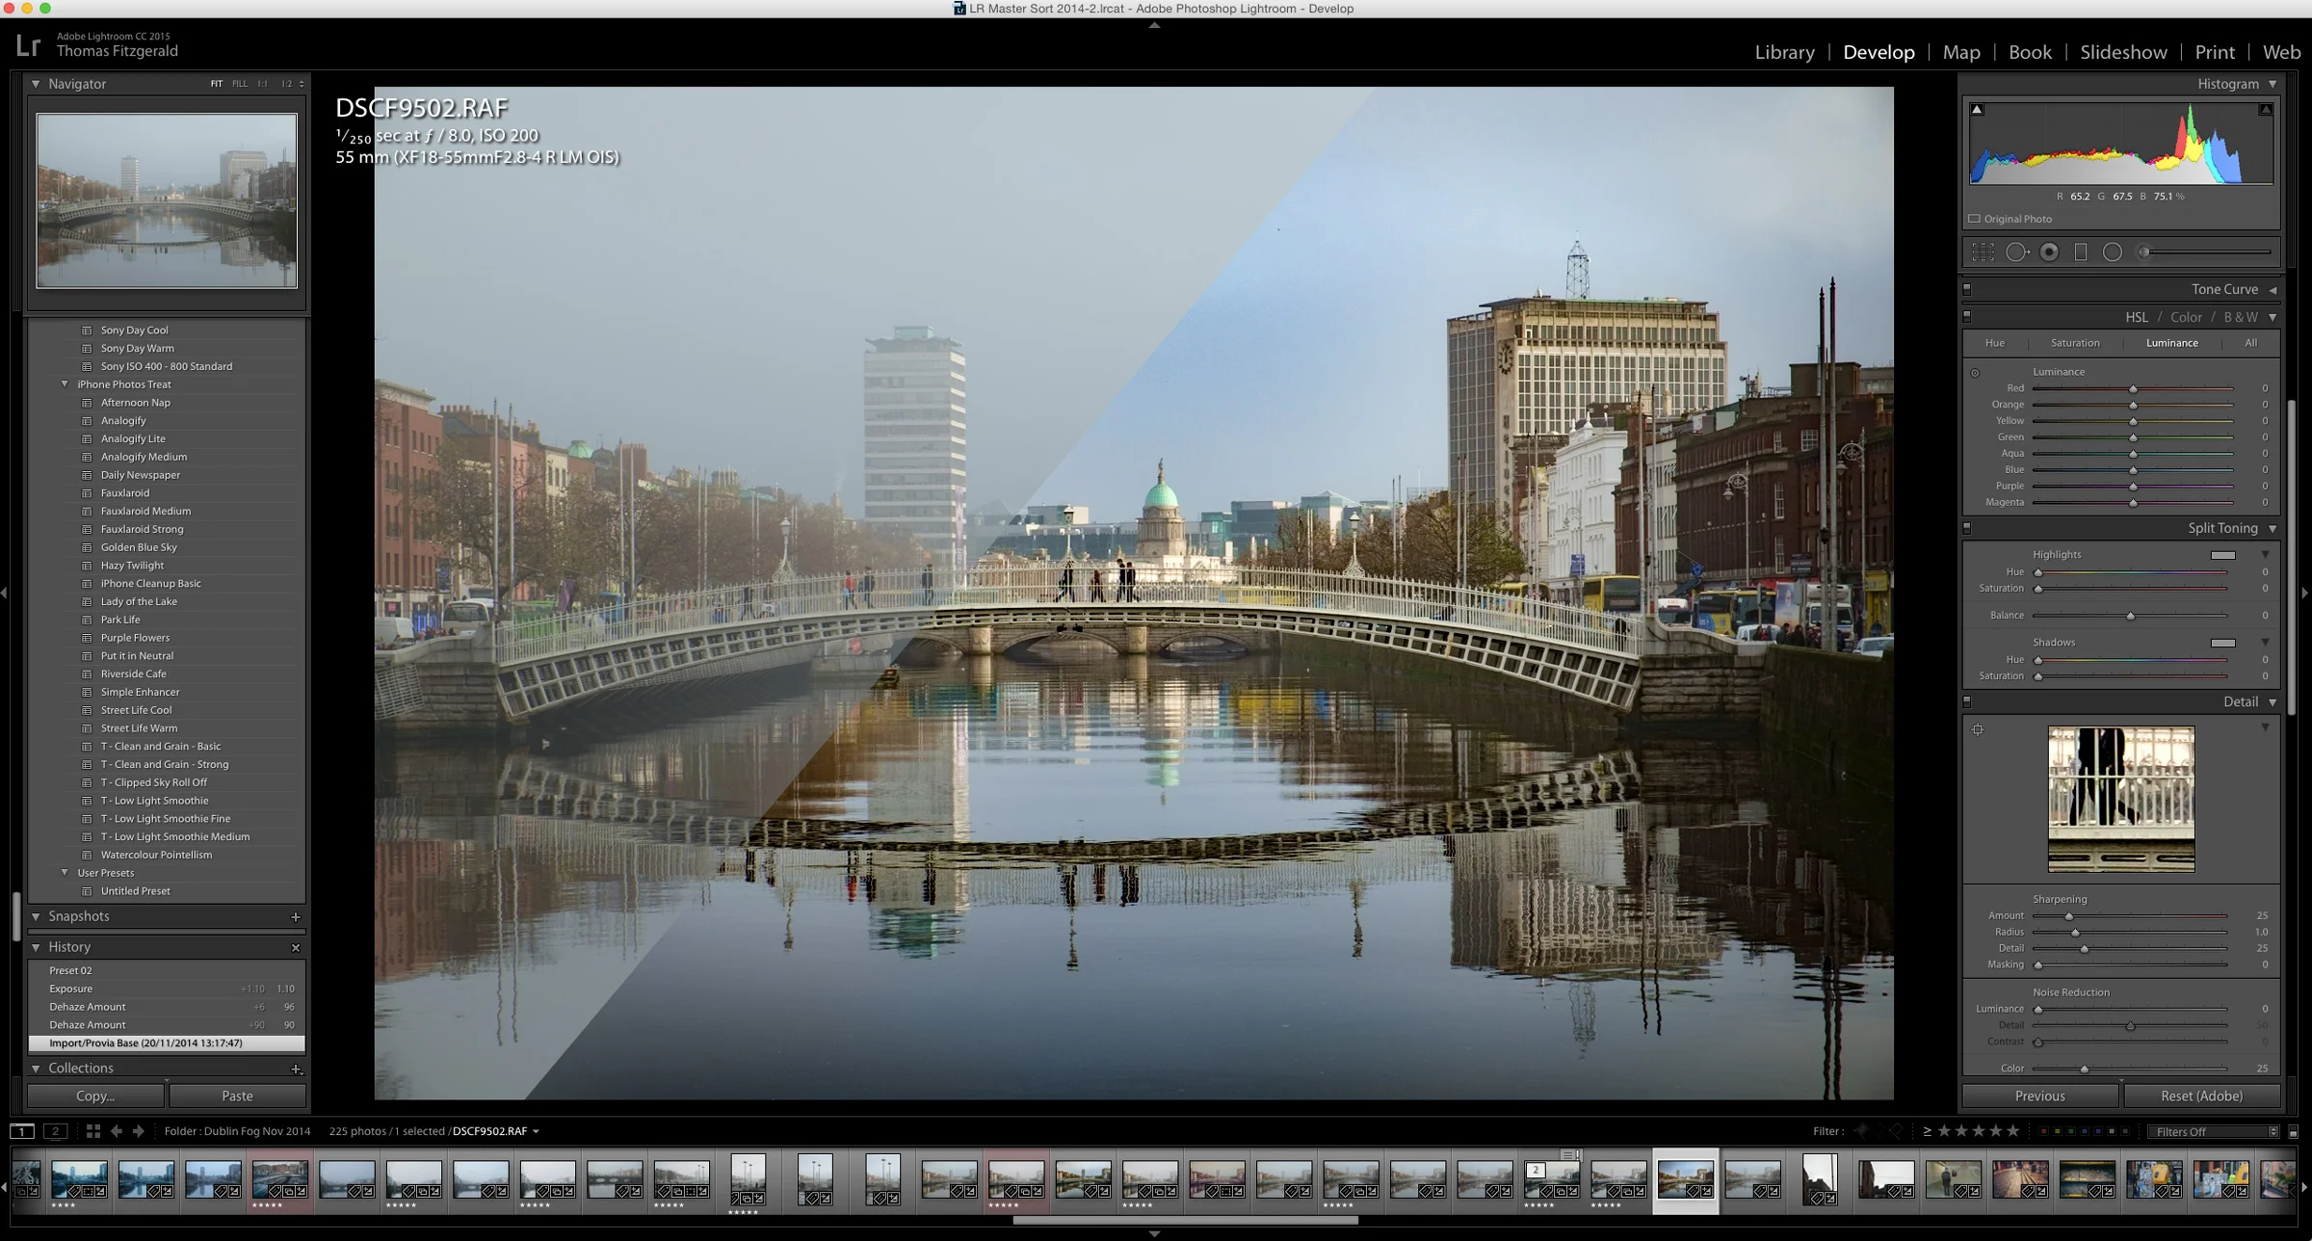This screenshot has height=1241, width=2312.
Task: Activate the Red Eye Correction tool
Action: coord(2049,252)
